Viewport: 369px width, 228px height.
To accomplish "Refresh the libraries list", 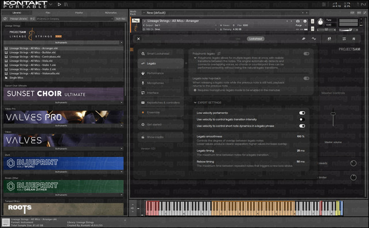I will coord(5,19).
